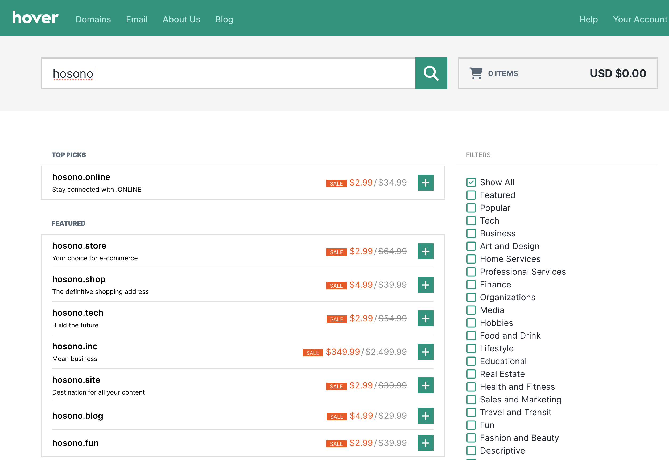Select the Finance filter checkbox
Image resolution: width=669 pixels, height=460 pixels.
point(471,285)
